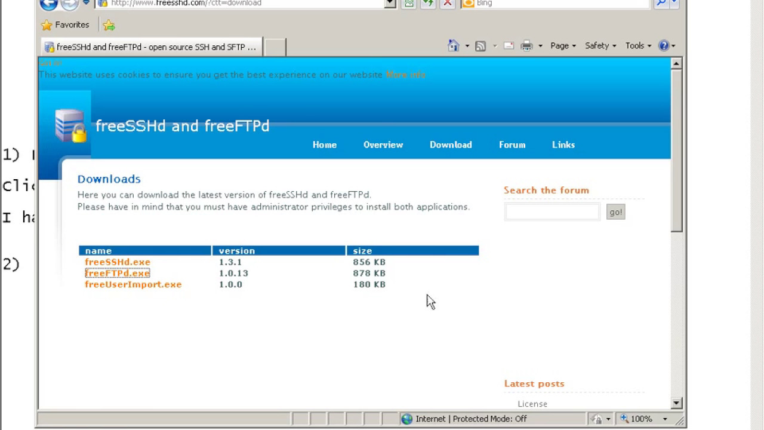This screenshot has height=430, width=764.
Task: Click the 'version' column header
Action: pyautogui.click(x=279, y=251)
